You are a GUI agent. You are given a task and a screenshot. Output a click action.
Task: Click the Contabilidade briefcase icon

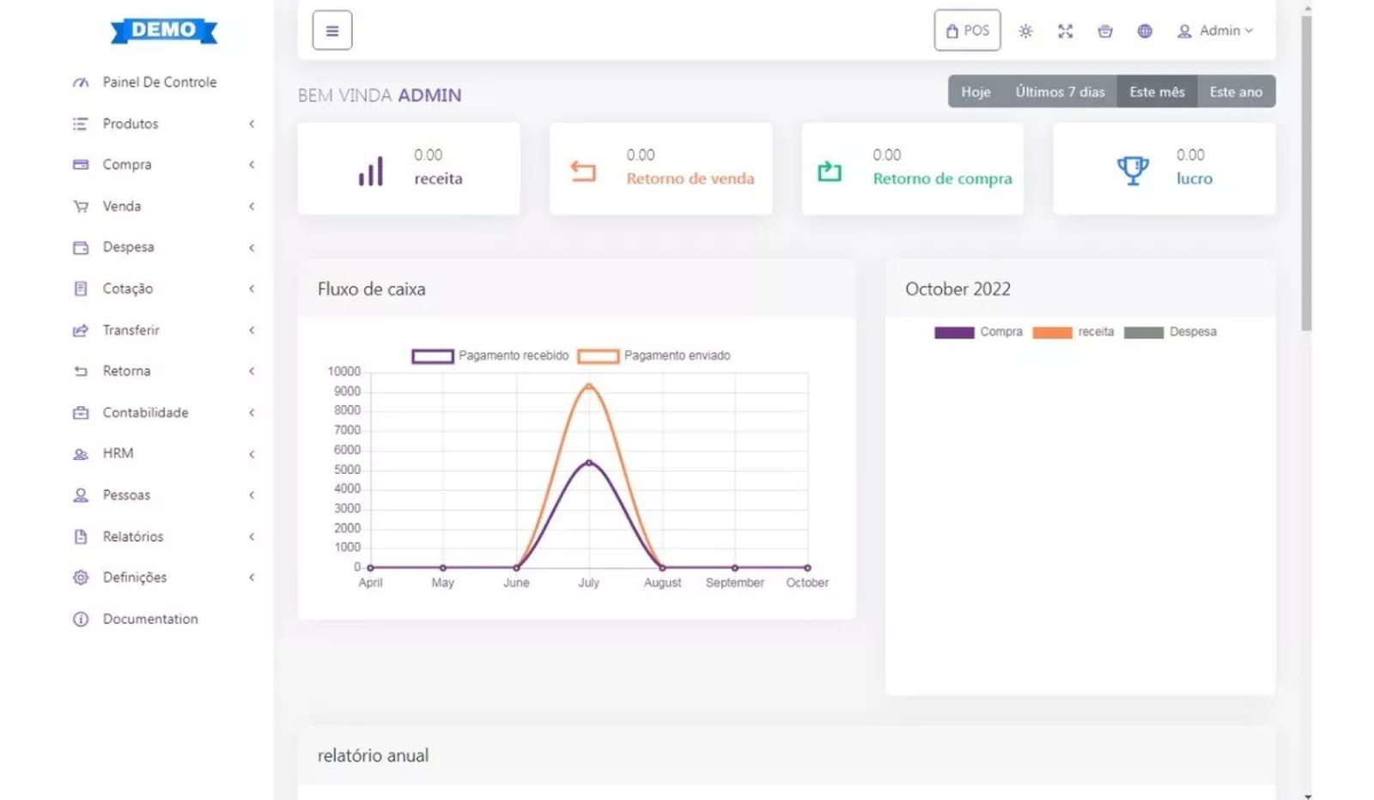click(81, 413)
